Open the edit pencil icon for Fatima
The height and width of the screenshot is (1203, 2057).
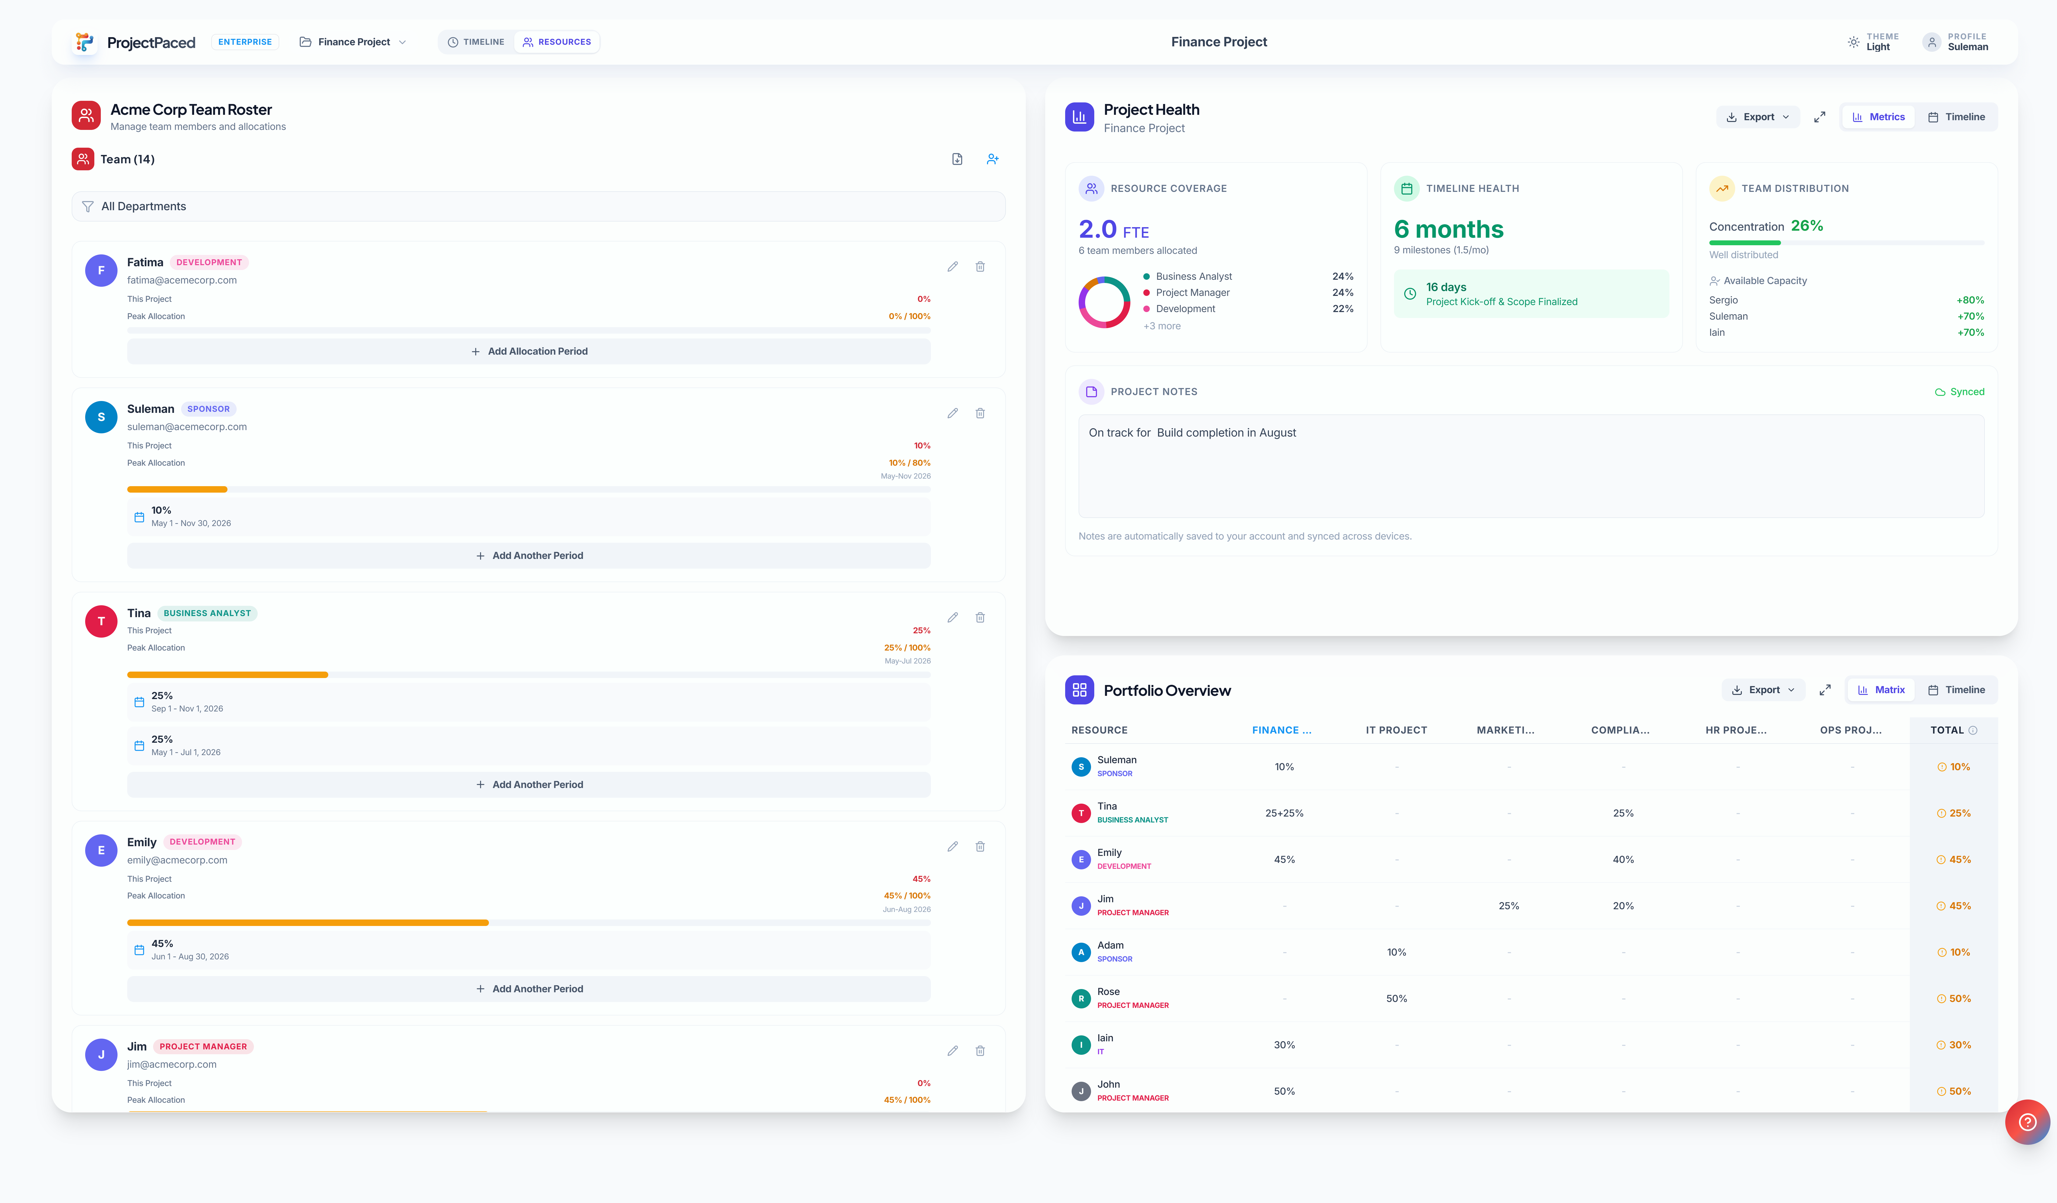click(x=952, y=266)
